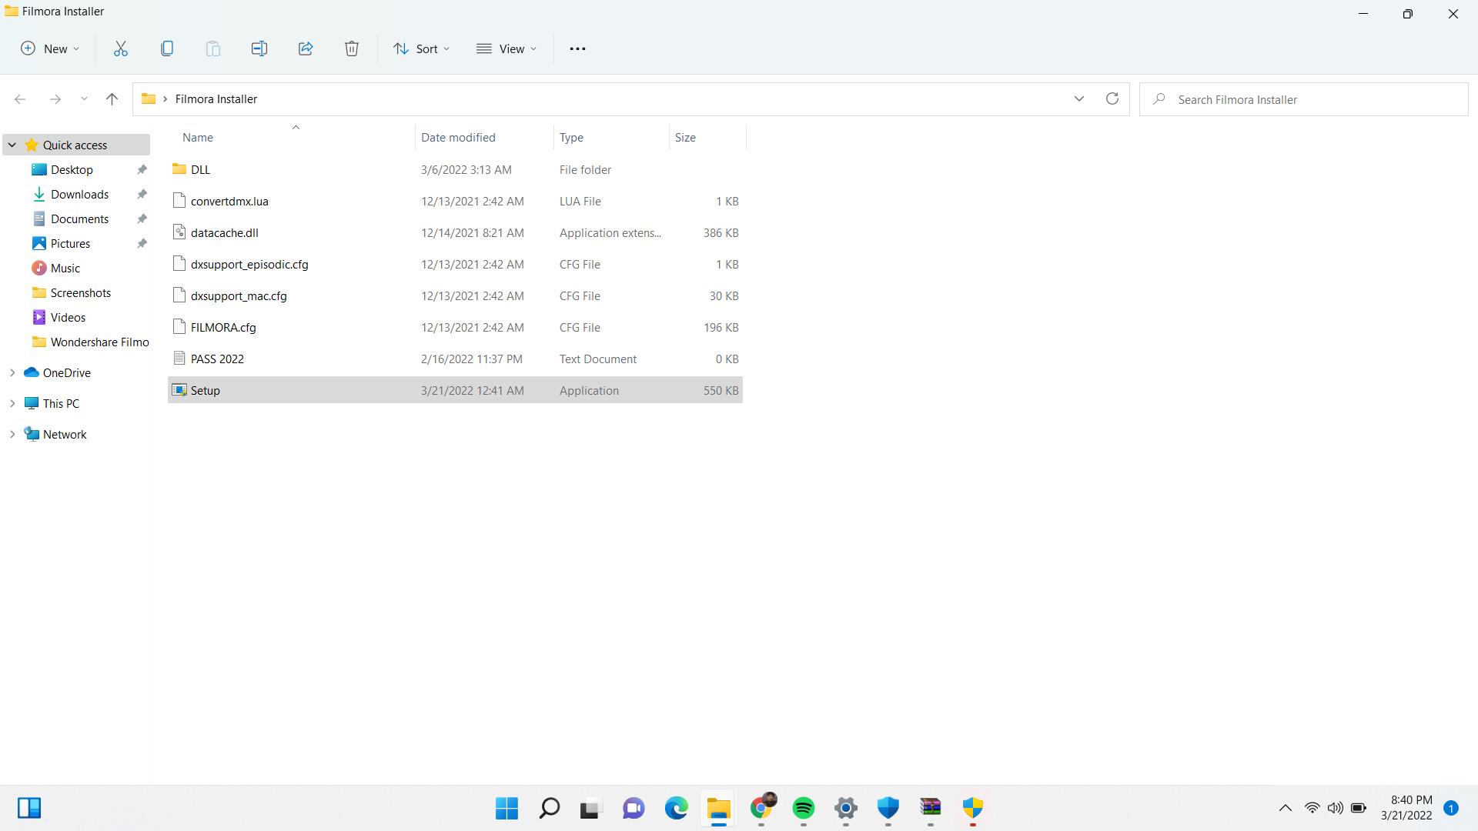1478x831 pixels.
Task: Sort files by Date modified column
Action: [458, 138]
